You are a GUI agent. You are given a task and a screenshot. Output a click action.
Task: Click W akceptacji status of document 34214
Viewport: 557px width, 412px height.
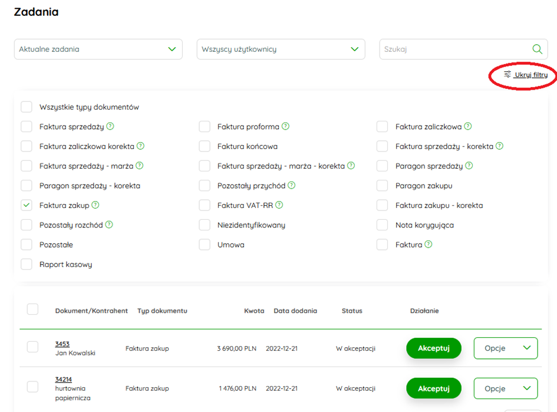pyautogui.click(x=355, y=388)
